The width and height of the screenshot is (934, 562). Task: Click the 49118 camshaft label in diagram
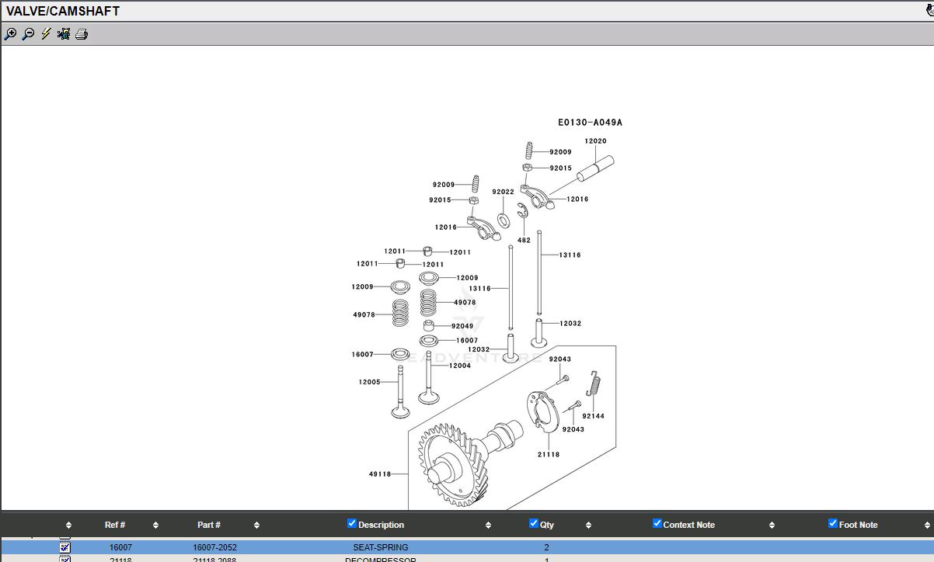[380, 474]
